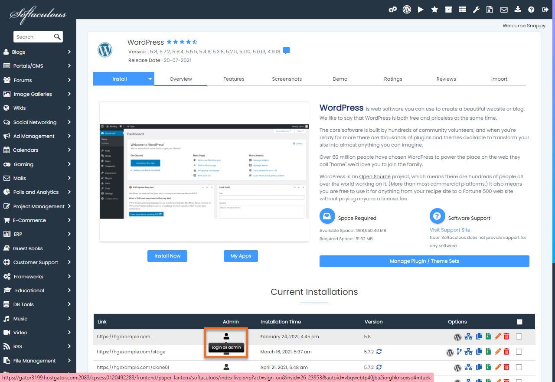The height and width of the screenshot is (382, 555).
Task: Backup hgexample.com using the green backup icon
Action: tap(488, 336)
